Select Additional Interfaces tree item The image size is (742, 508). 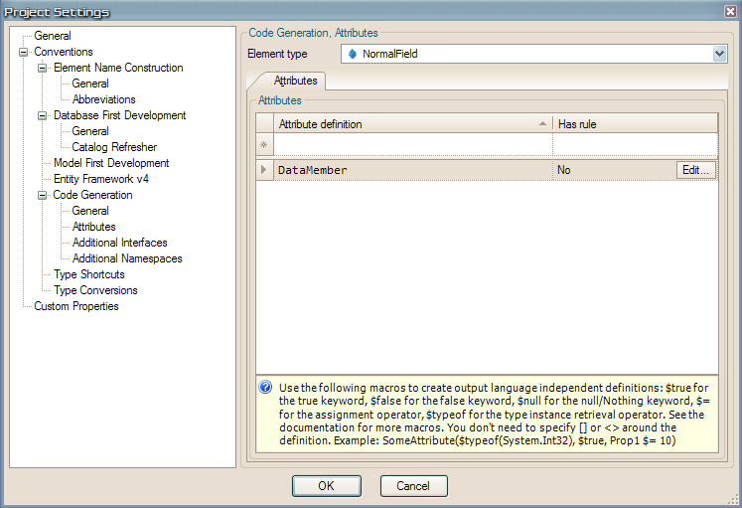(120, 243)
